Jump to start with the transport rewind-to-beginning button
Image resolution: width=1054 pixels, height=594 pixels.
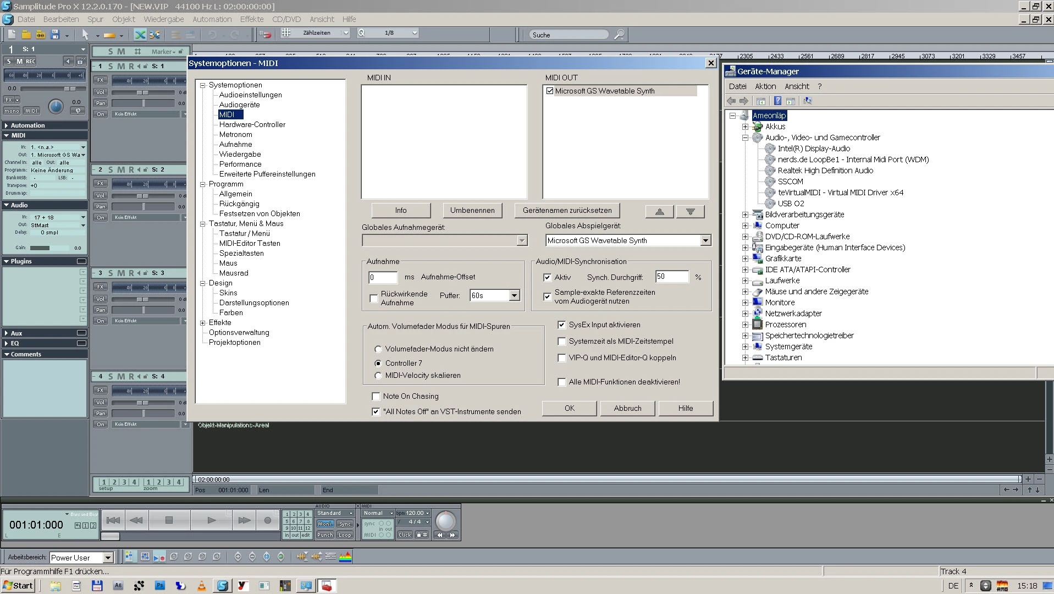click(113, 520)
